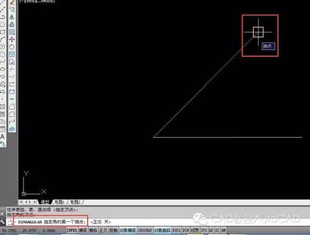Viewport: 310px width, 235px height.
Task: Select the Break tool
Action: pos(12,91)
